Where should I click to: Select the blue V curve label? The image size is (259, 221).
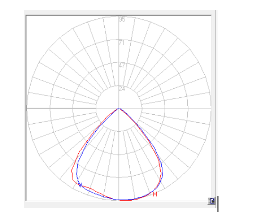pyautogui.click(x=80, y=185)
